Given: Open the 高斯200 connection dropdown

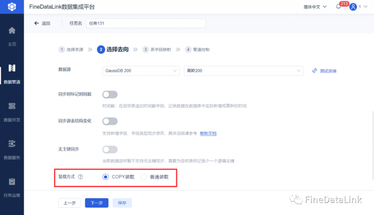Looking at the screenshot, I should click(x=244, y=71).
